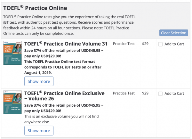Click the TOEFL Practice Online section heading
This screenshot has width=192, height=139.
coord(35,8)
